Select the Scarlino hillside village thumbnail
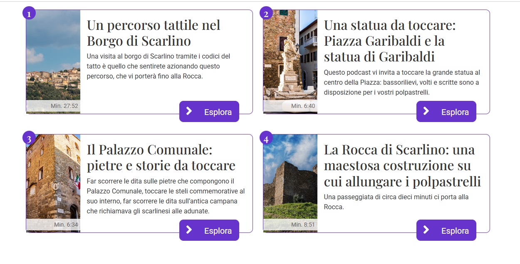The height and width of the screenshot is (264, 520). click(53, 61)
